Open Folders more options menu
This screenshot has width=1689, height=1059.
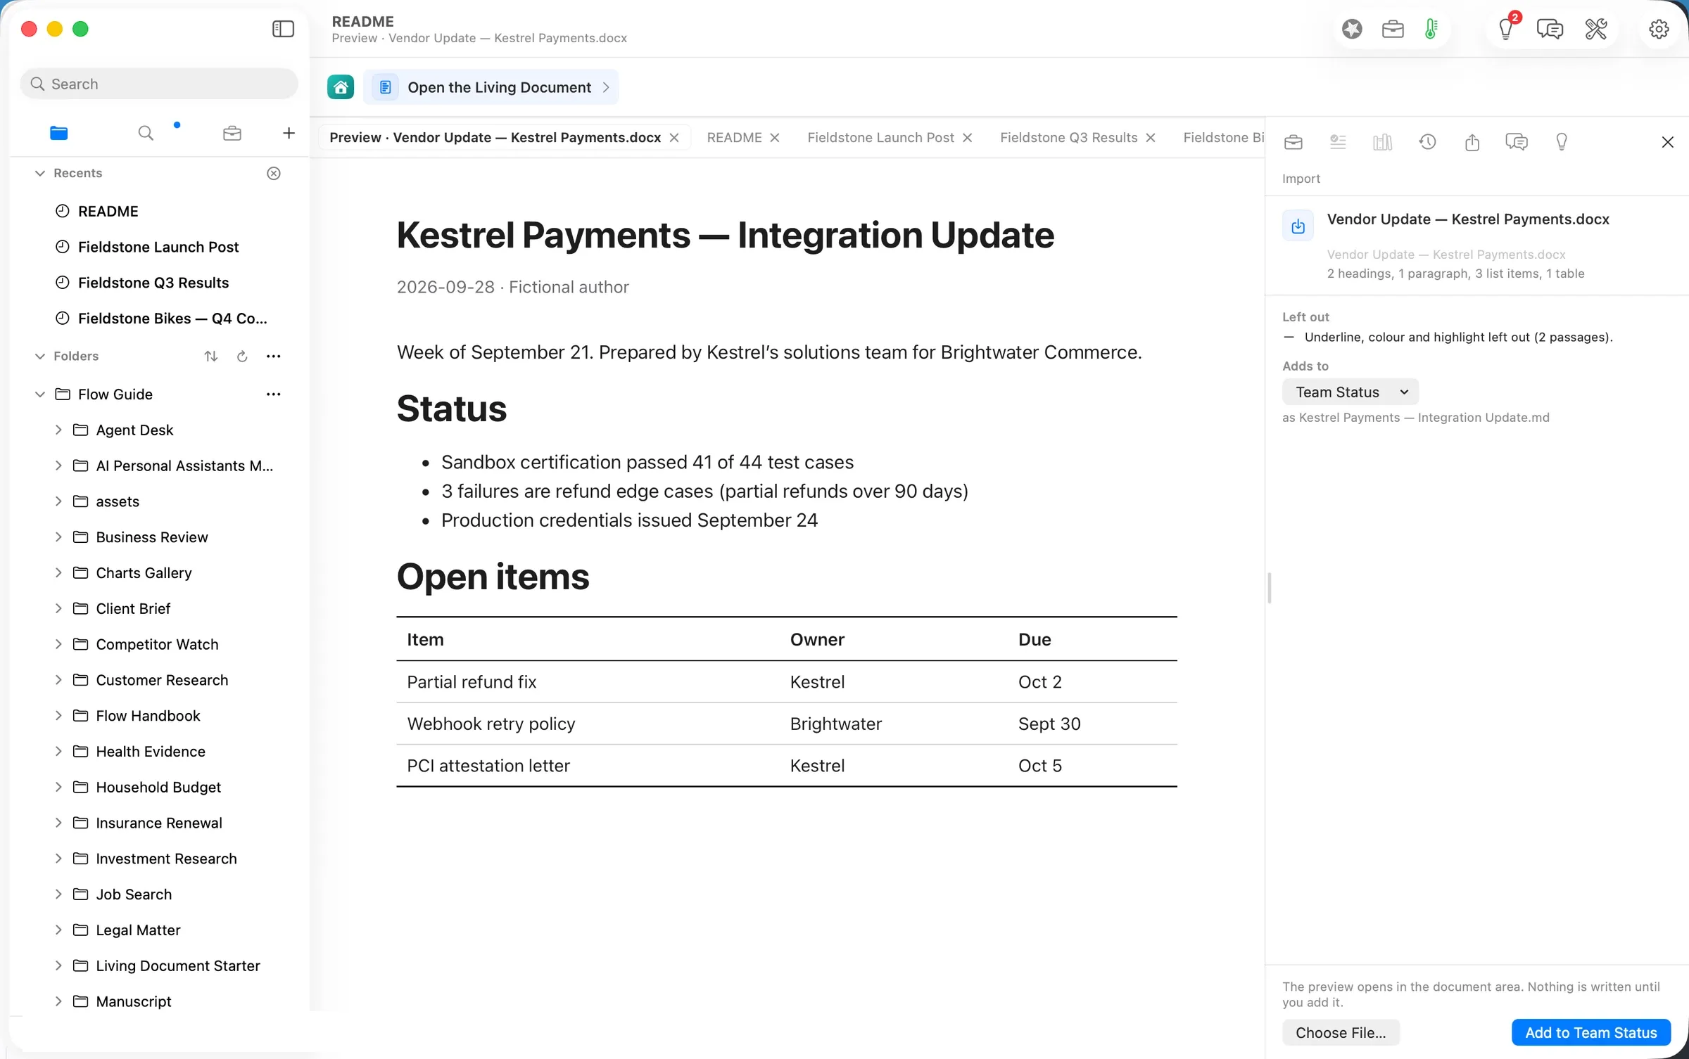[274, 356]
